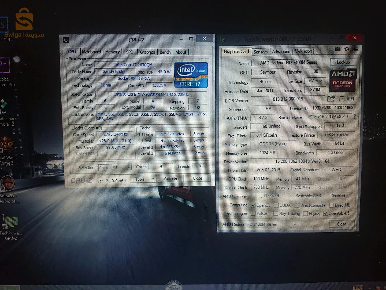Click the refresh icon in GPU-Z titlebar

point(347,49)
